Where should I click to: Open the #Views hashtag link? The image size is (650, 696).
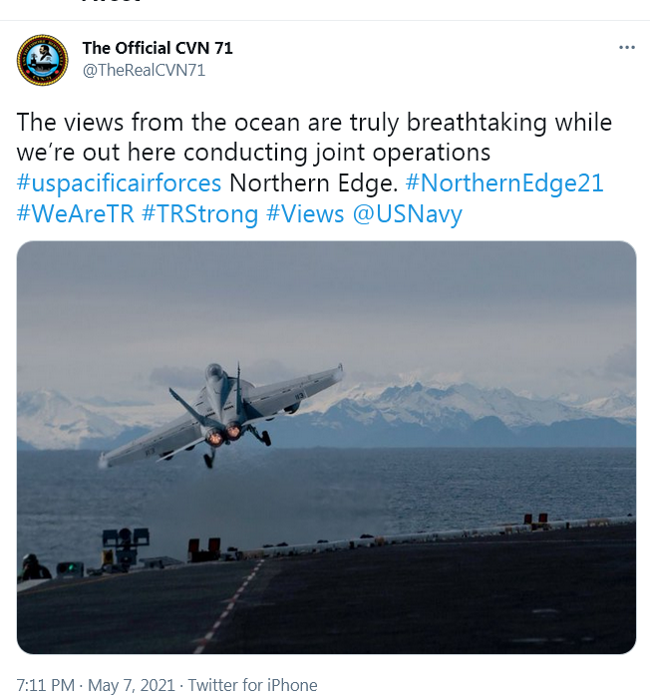[305, 213]
